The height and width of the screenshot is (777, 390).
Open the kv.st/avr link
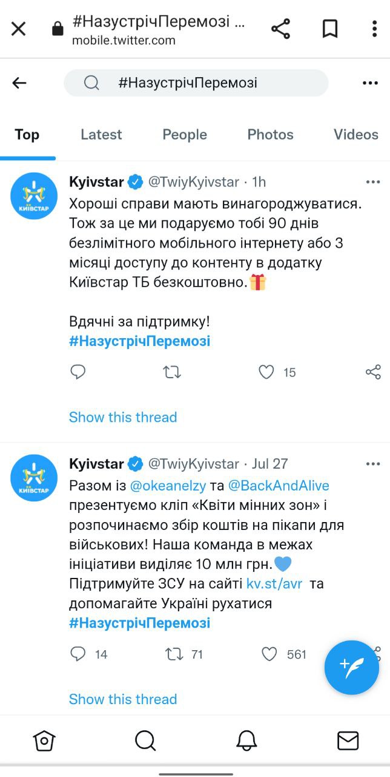(x=274, y=585)
